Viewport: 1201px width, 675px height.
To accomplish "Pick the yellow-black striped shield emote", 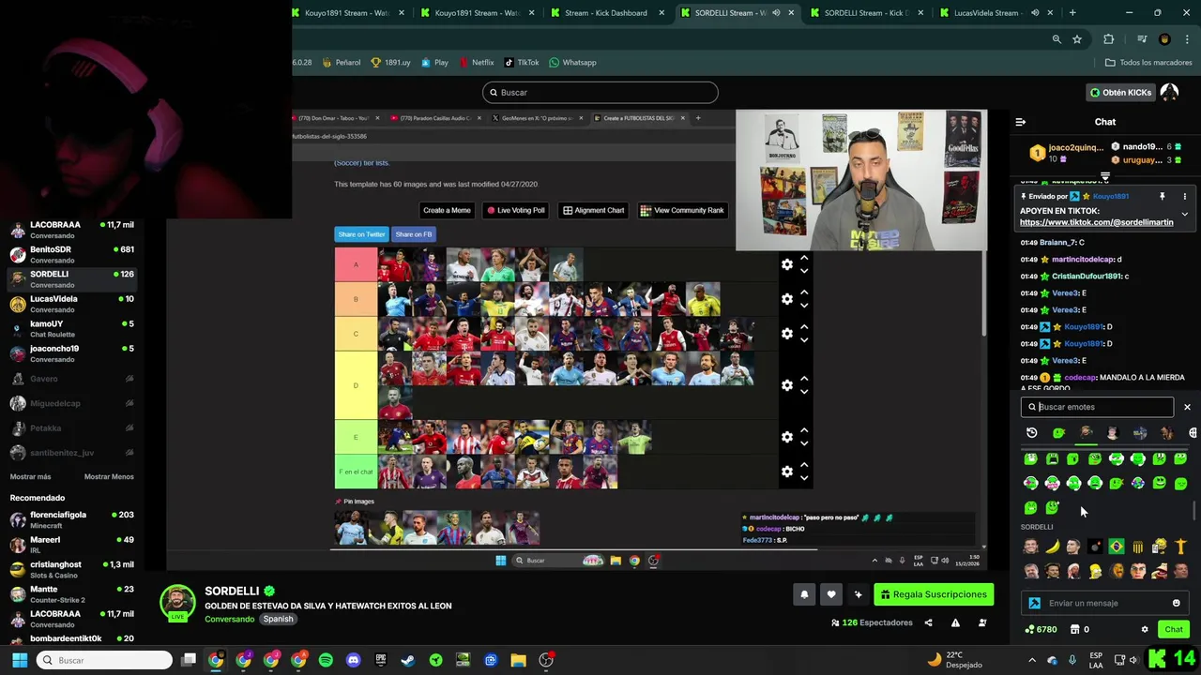I will pyautogui.click(x=1138, y=547).
